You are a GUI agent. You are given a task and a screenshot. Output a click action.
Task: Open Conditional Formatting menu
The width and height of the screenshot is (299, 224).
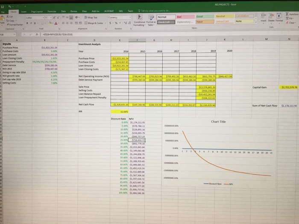(x=140, y=20)
